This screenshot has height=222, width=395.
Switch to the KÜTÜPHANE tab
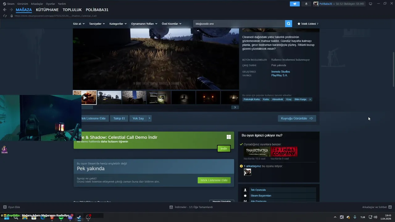47,10
